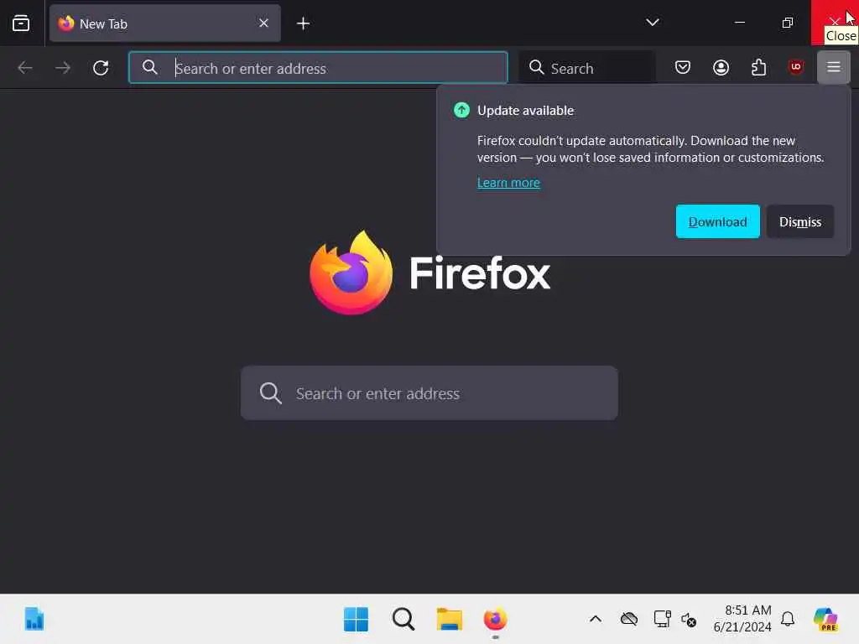Close the Firefox window
This screenshot has height=644, width=859.
(835, 23)
